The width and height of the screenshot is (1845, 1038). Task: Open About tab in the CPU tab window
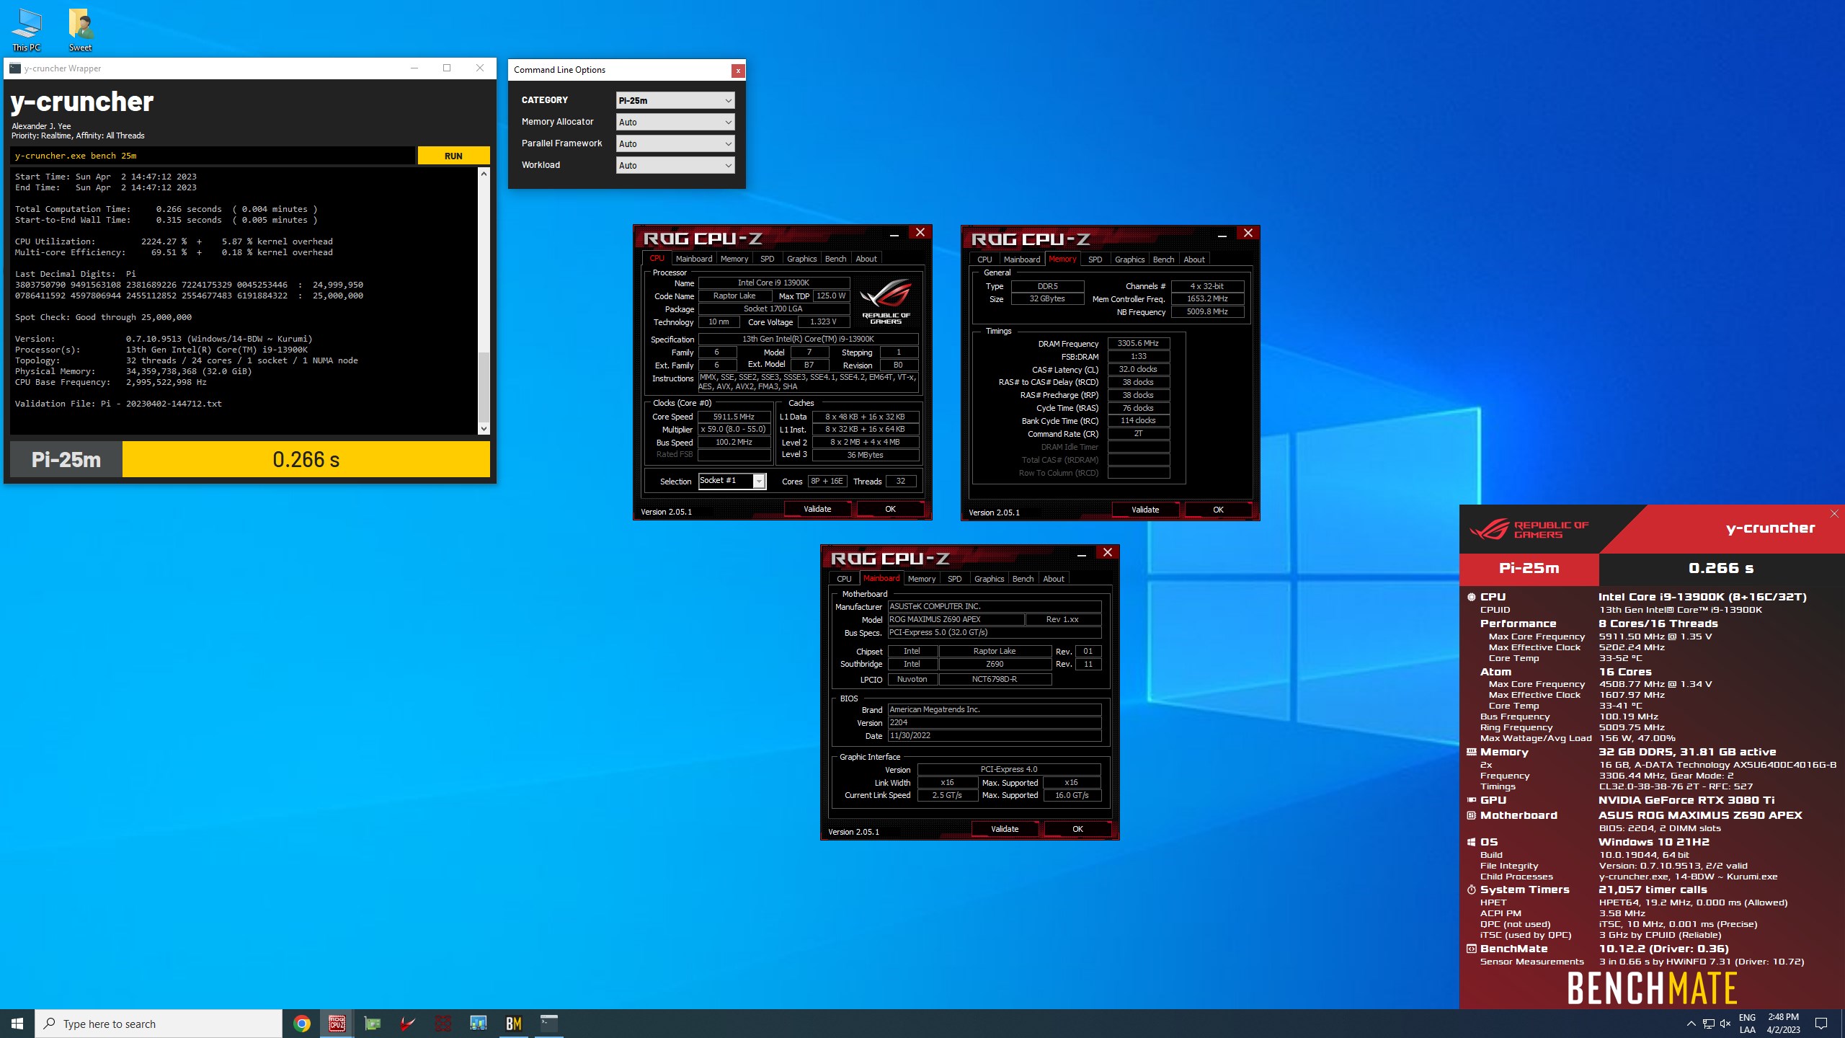(866, 259)
